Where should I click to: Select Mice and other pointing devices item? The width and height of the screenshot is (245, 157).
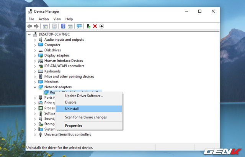coord(69,76)
